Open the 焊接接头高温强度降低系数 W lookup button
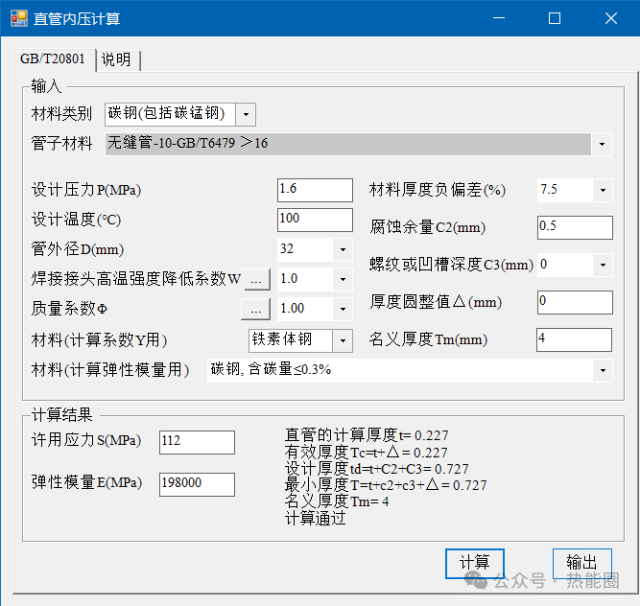The height and width of the screenshot is (606, 640). [256, 279]
